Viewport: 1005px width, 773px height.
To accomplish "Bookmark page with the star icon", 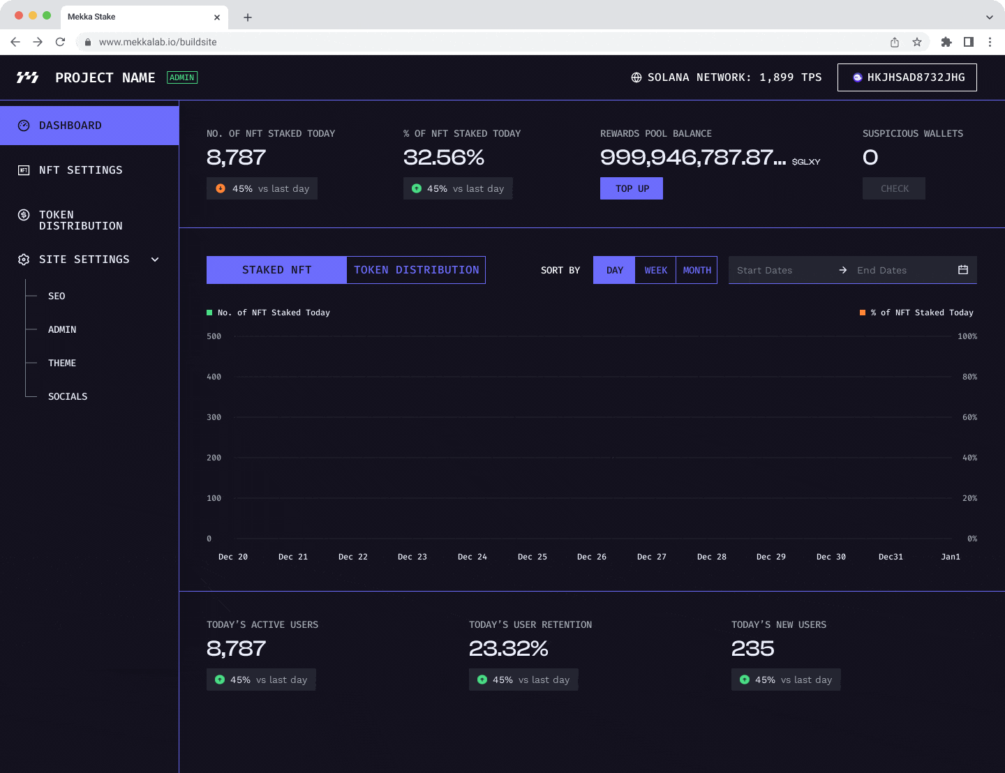I will [x=917, y=42].
